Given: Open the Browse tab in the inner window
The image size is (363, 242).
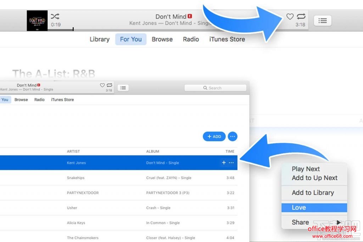Looking at the screenshot, I should [21, 100].
